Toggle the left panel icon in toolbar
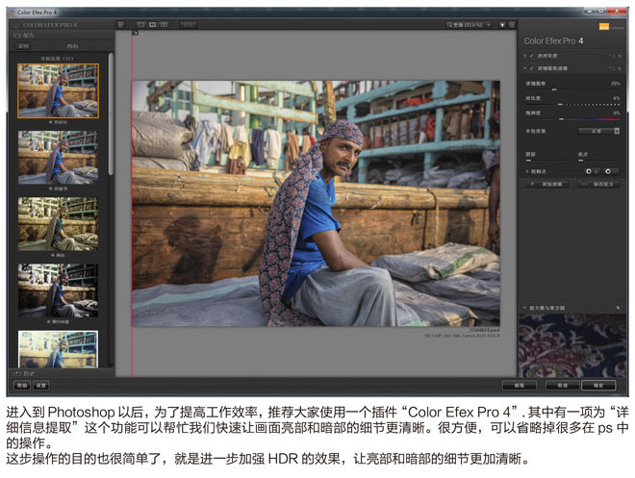 tap(120, 25)
